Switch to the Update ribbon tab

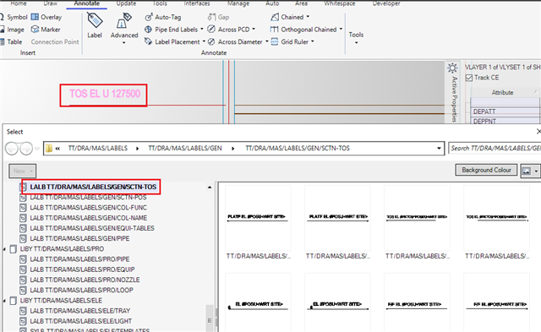coord(126,3)
